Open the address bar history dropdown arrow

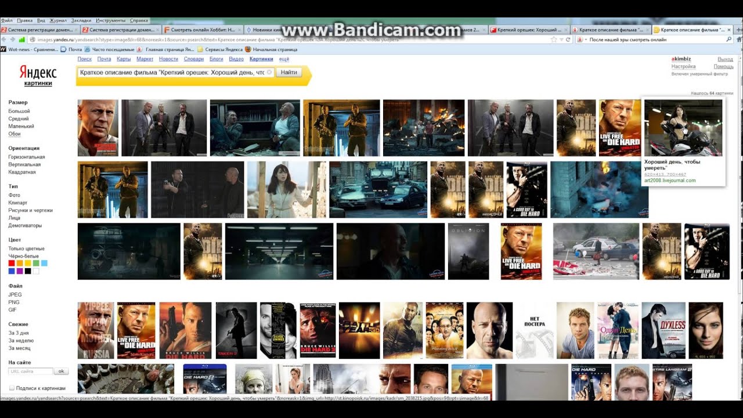tap(561, 39)
